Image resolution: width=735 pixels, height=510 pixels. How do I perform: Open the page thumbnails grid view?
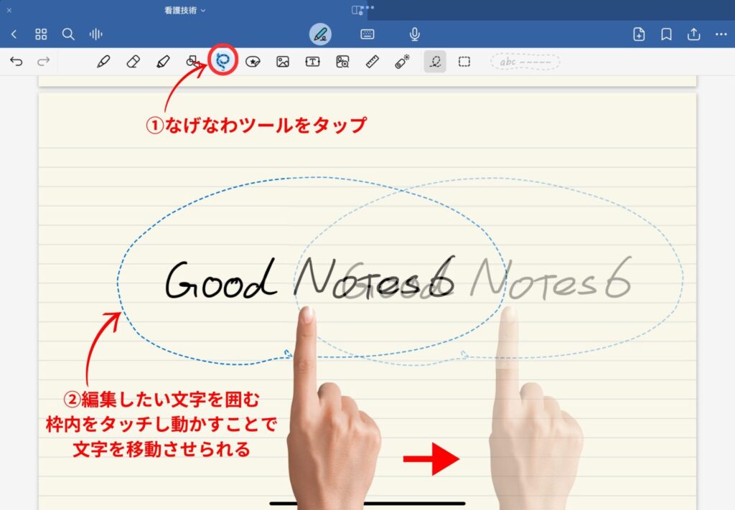point(41,34)
